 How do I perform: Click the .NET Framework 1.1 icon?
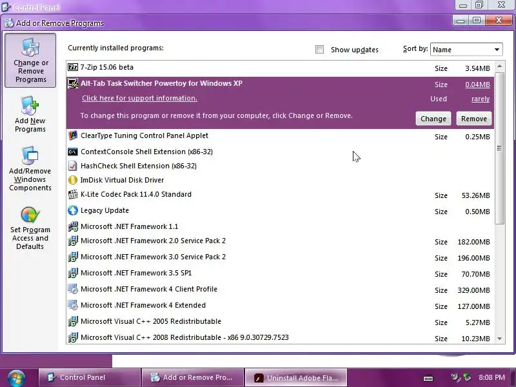[x=73, y=226]
